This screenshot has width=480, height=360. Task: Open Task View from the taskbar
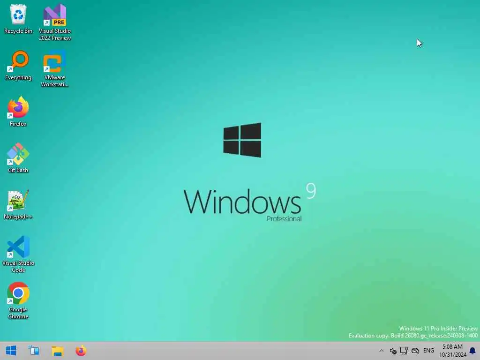click(34, 351)
